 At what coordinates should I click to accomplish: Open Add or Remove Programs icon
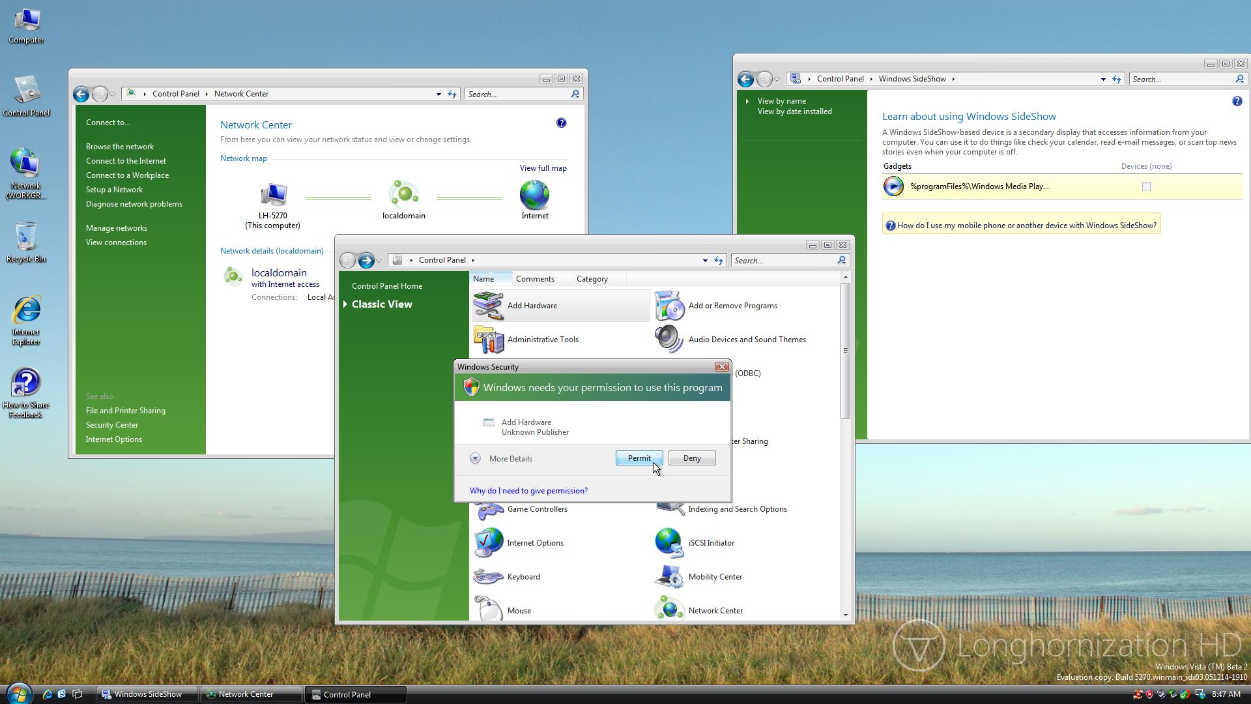(669, 306)
